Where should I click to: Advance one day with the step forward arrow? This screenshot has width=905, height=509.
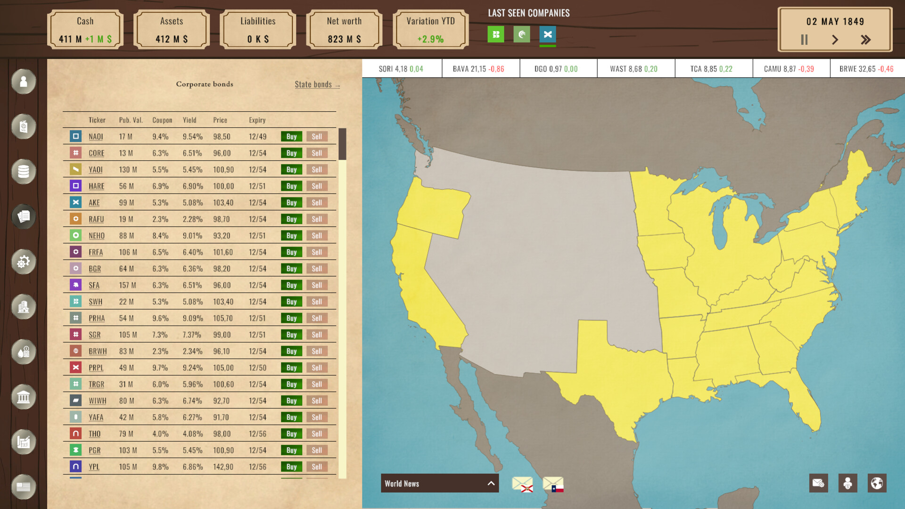click(x=835, y=40)
